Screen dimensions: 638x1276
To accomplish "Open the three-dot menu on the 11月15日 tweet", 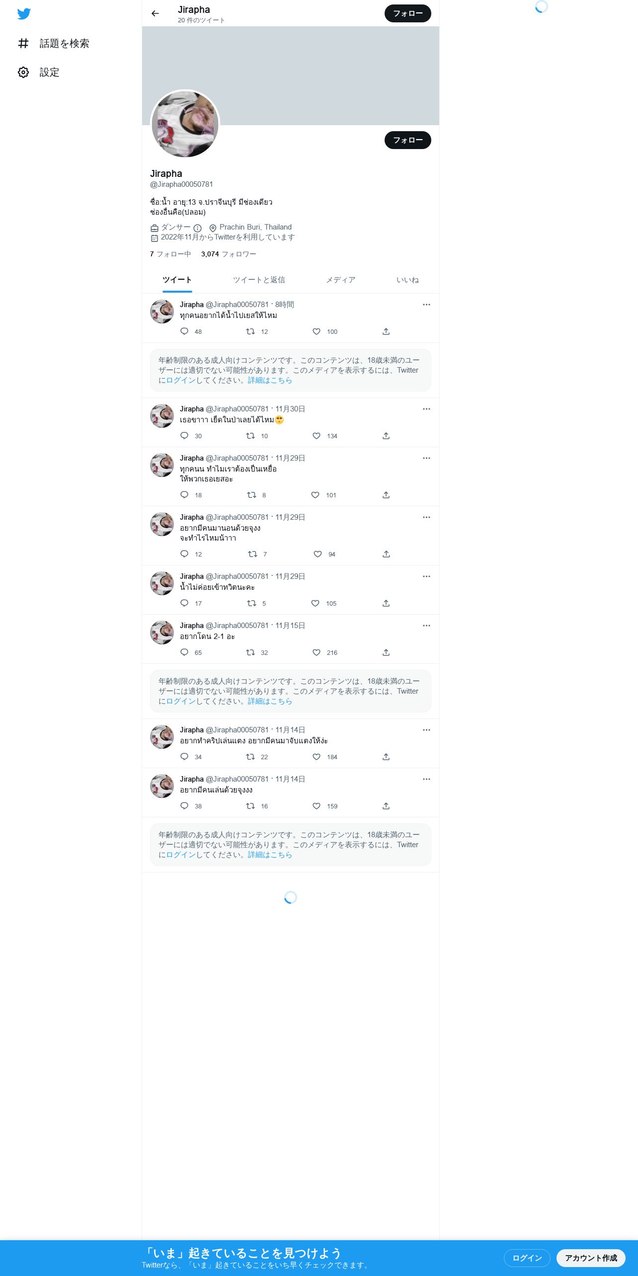I will [426, 626].
